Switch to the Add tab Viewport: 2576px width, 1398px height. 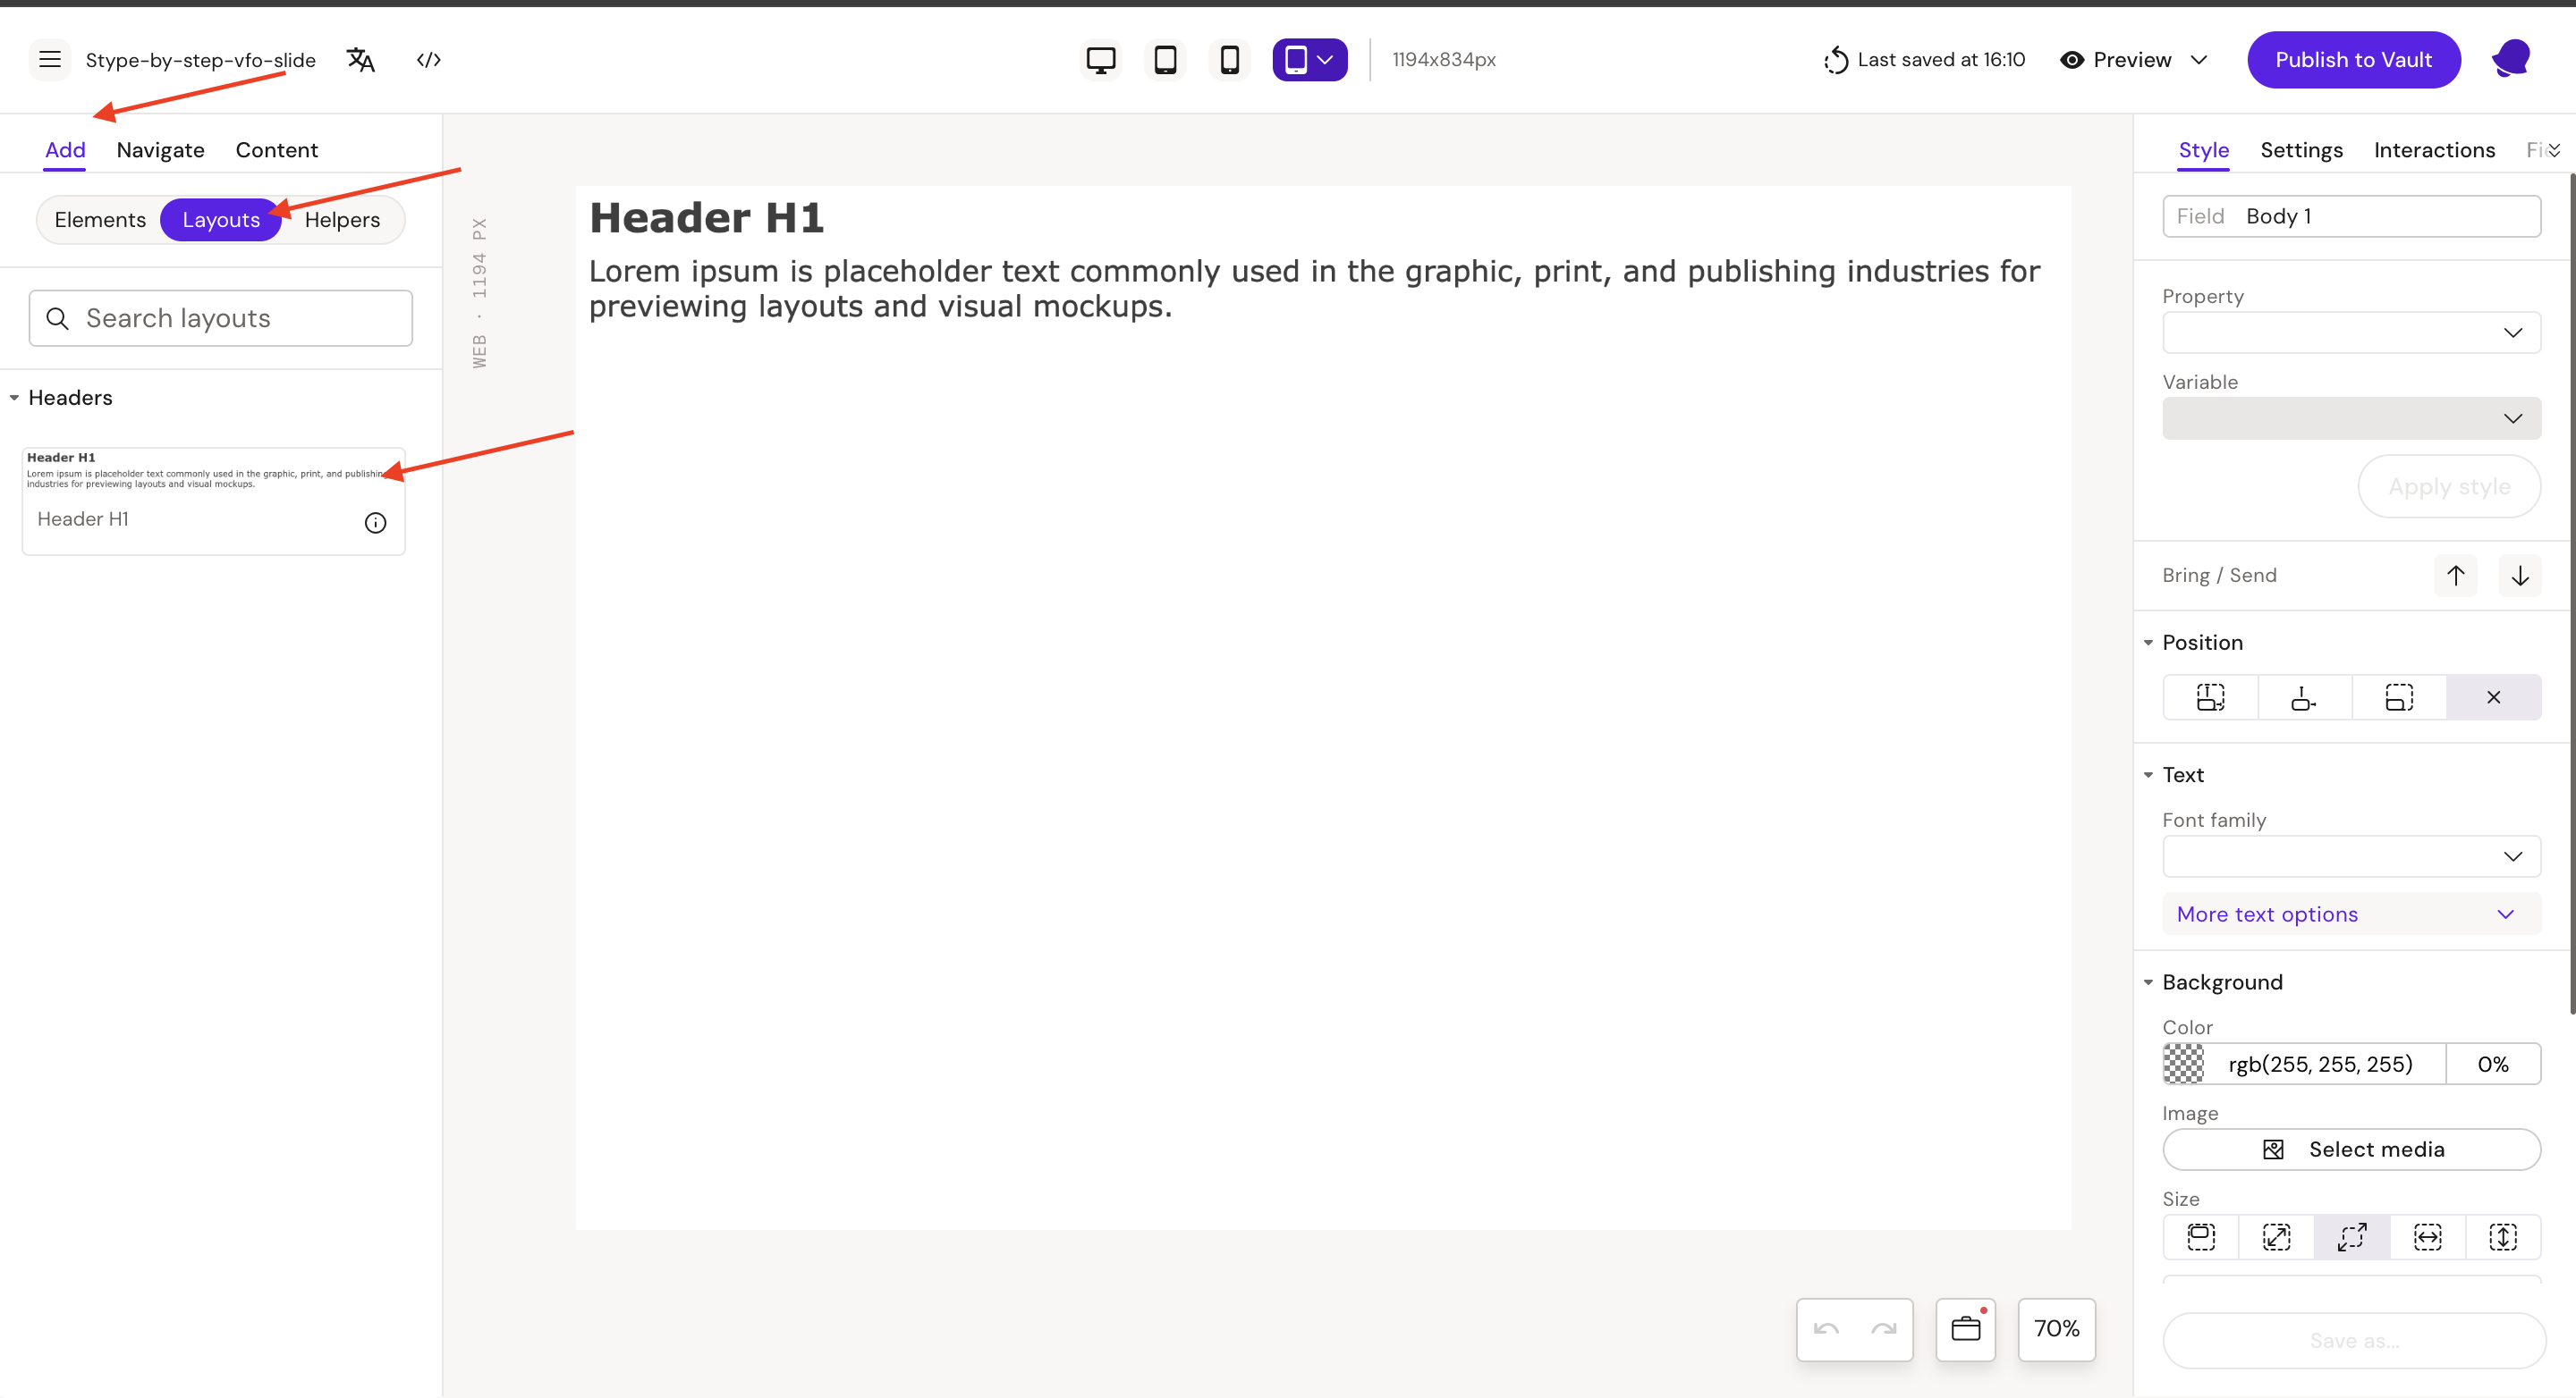coord(65,150)
